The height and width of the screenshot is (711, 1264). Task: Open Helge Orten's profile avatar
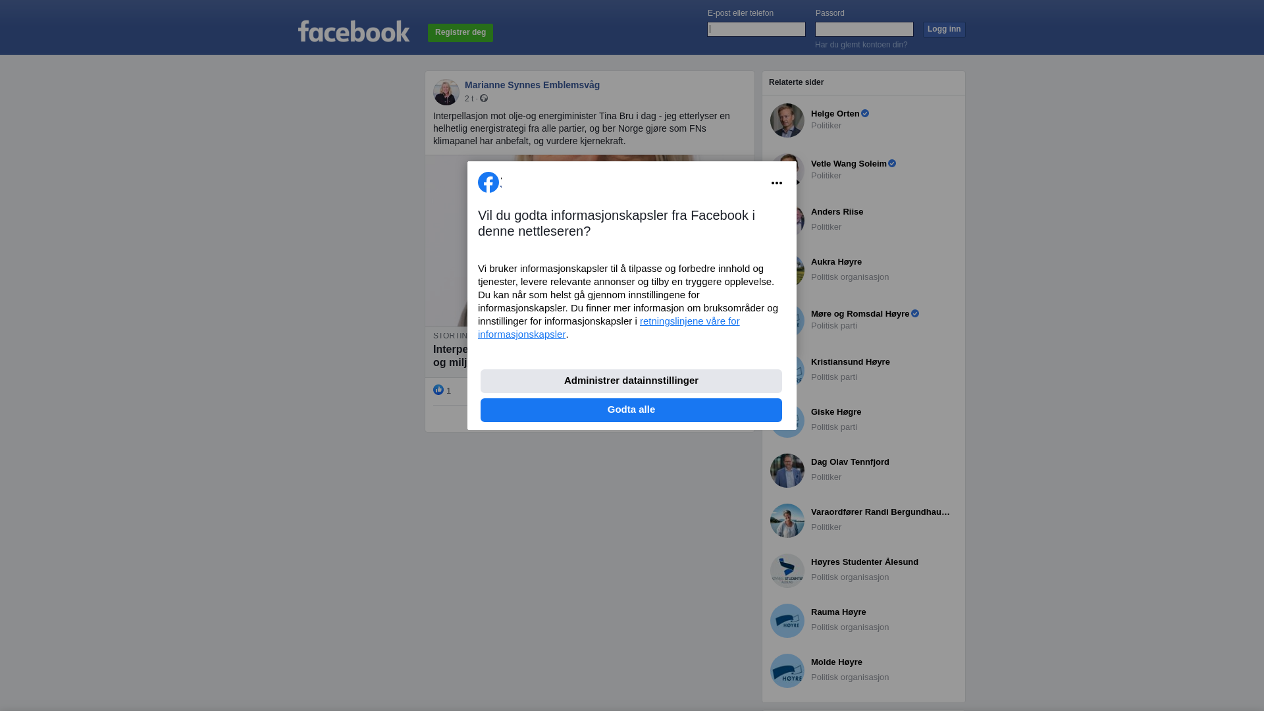(x=787, y=120)
